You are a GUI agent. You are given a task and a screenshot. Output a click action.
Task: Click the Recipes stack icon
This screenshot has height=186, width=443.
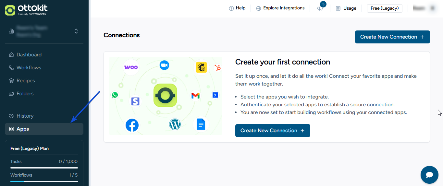(x=11, y=81)
